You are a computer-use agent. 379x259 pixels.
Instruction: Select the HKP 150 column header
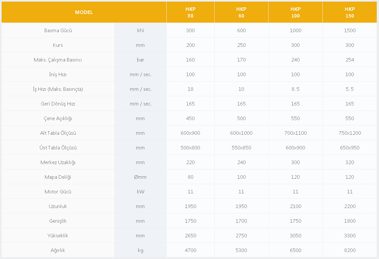coord(350,12)
